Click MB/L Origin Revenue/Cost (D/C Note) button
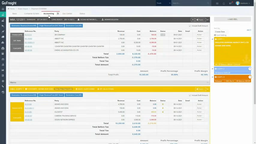Viewport: 256px width, 144px height. [x=51, y=26]
